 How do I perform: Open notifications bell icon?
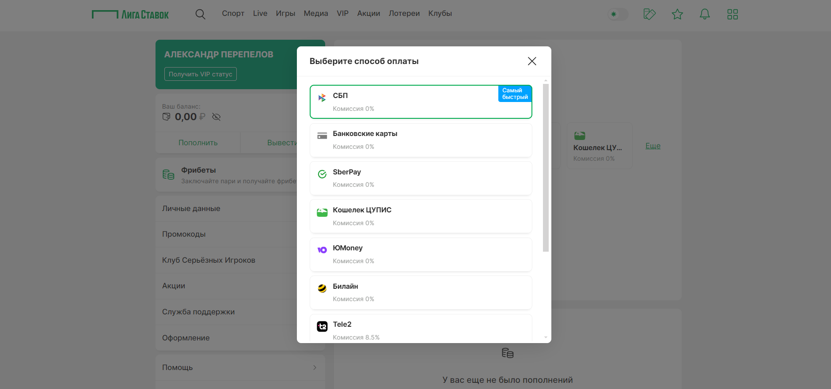tap(705, 14)
